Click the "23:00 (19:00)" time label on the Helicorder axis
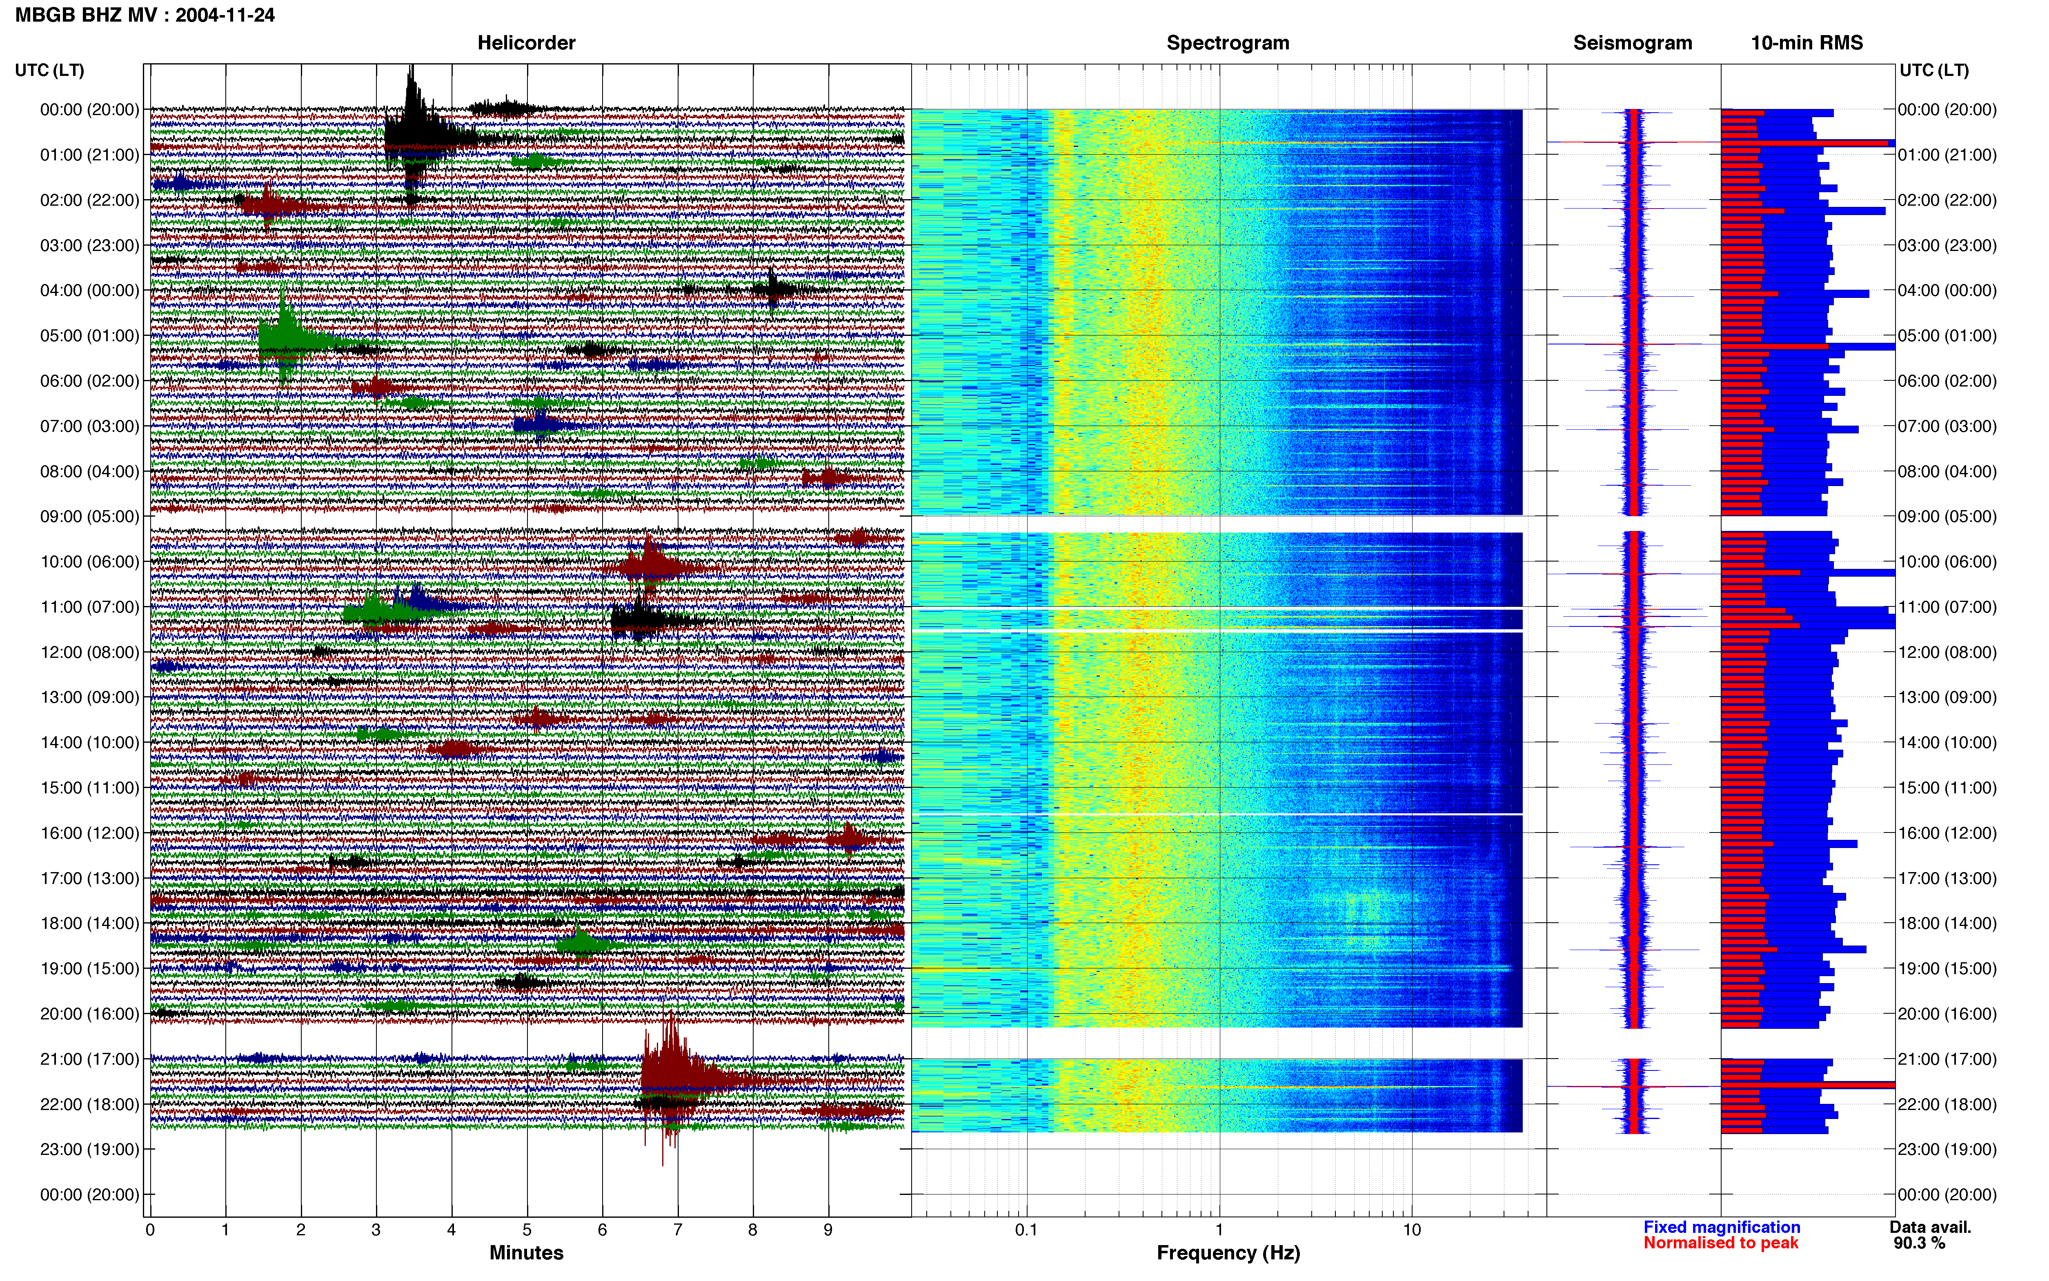Viewport: 2049px width, 1281px height. (89, 1150)
